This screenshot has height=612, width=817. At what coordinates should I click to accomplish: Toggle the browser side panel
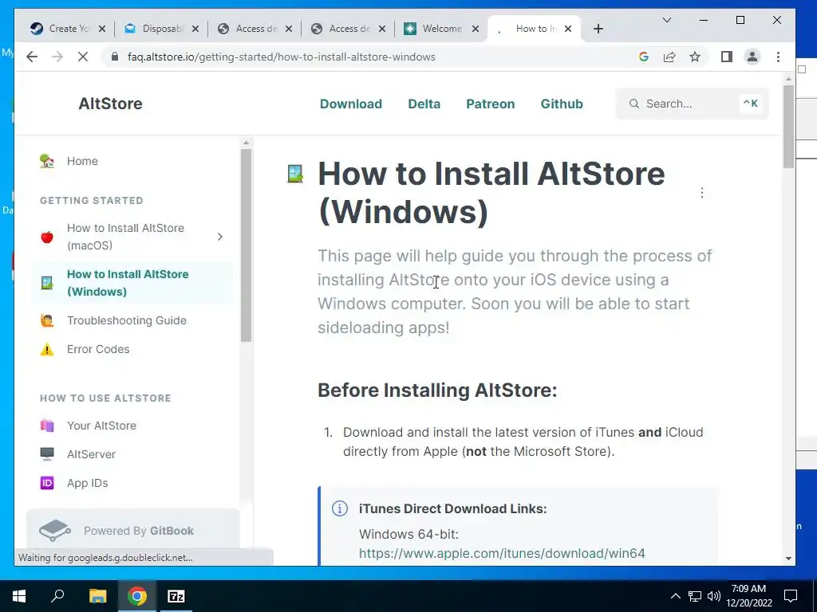(x=726, y=57)
